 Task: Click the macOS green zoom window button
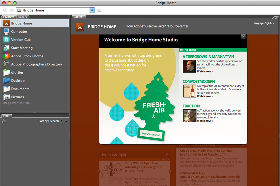[15, 3]
